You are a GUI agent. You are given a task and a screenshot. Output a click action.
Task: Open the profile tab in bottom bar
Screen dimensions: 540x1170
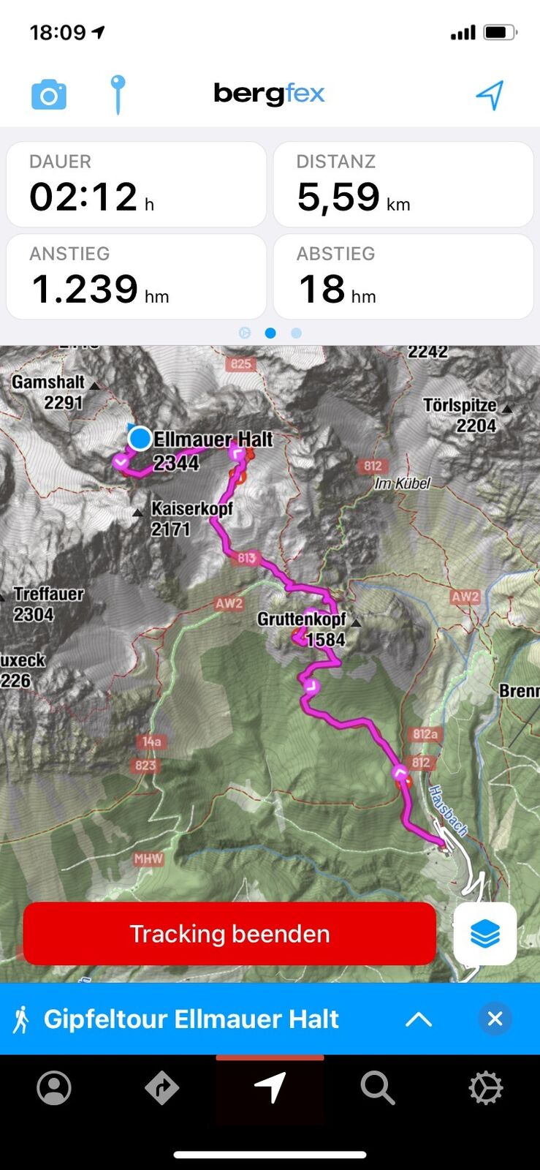(54, 1088)
